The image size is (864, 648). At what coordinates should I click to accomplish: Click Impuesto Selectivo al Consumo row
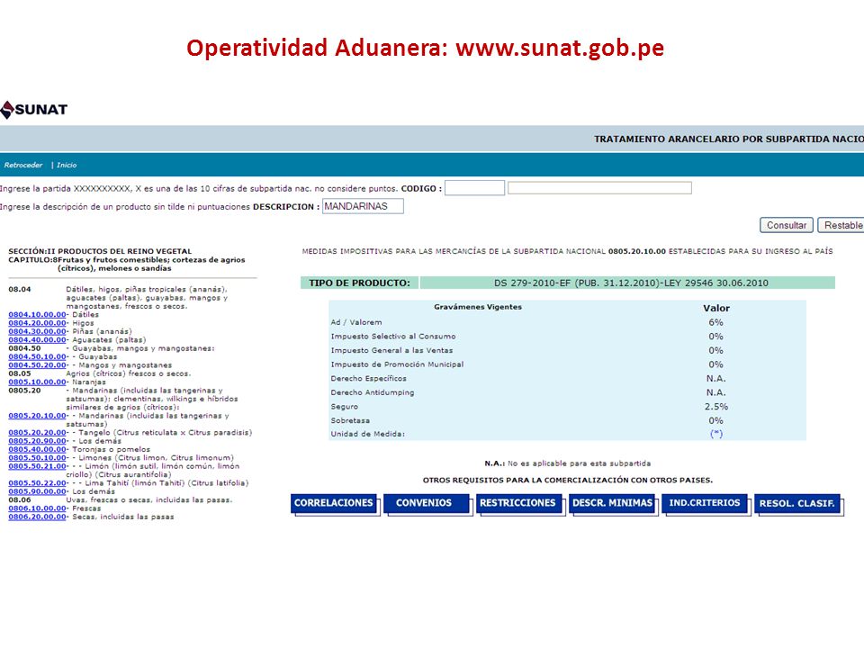coord(568,336)
